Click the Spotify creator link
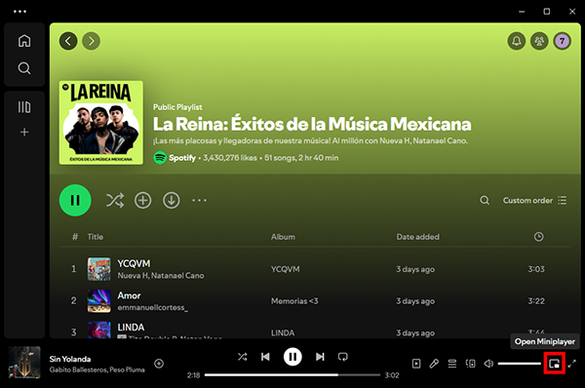 (x=182, y=158)
